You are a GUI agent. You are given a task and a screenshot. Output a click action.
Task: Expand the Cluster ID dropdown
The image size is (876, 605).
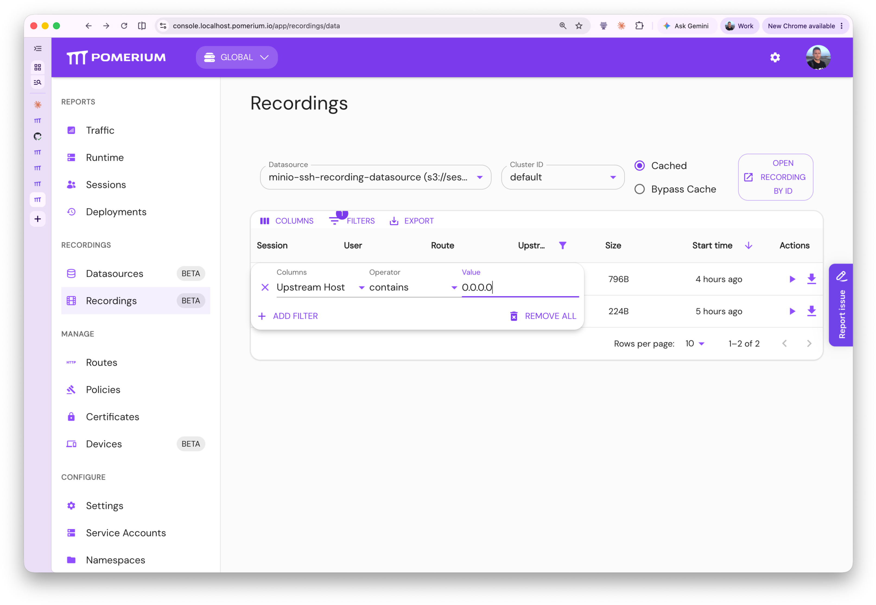562,177
